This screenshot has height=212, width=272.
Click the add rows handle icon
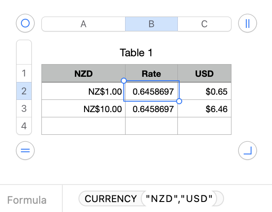click(25, 151)
